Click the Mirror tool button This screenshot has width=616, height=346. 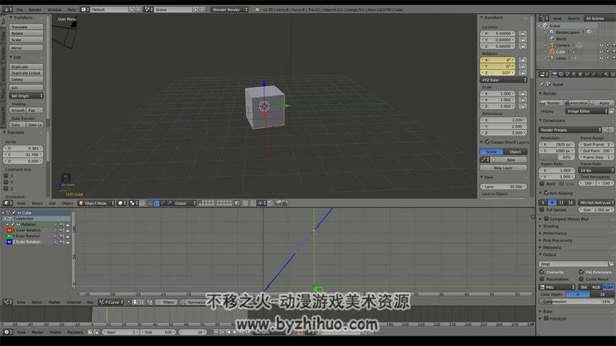click(26, 47)
